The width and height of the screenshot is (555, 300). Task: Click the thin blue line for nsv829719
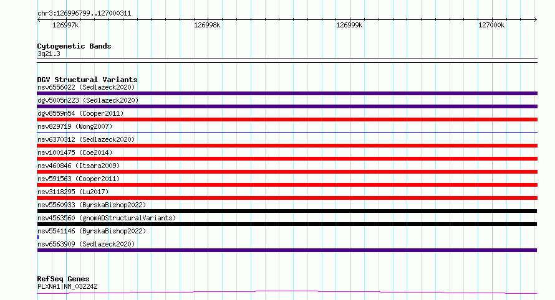(287, 132)
